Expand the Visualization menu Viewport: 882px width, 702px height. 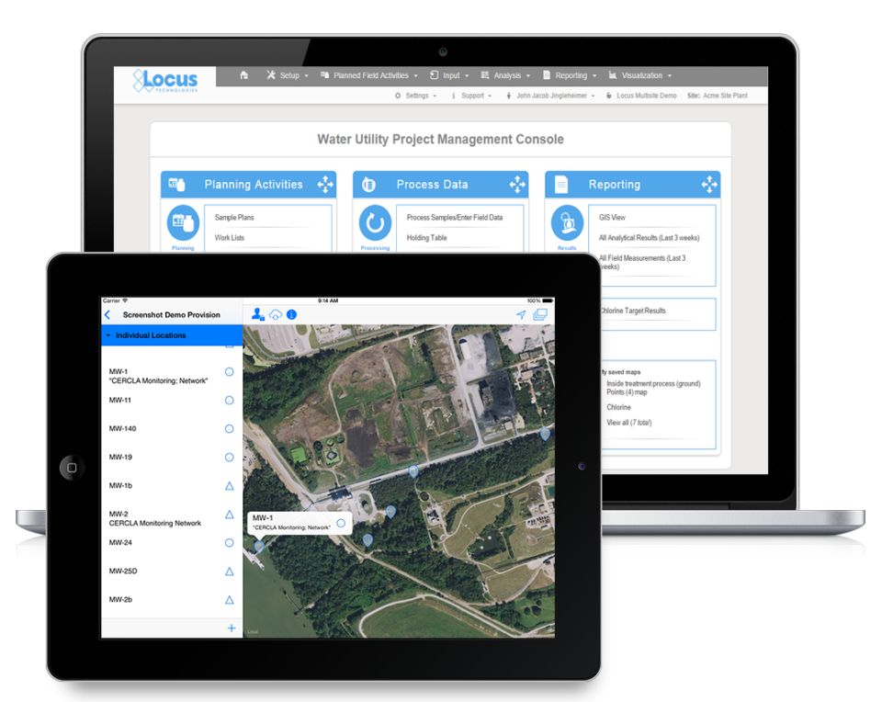pos(640,75)
